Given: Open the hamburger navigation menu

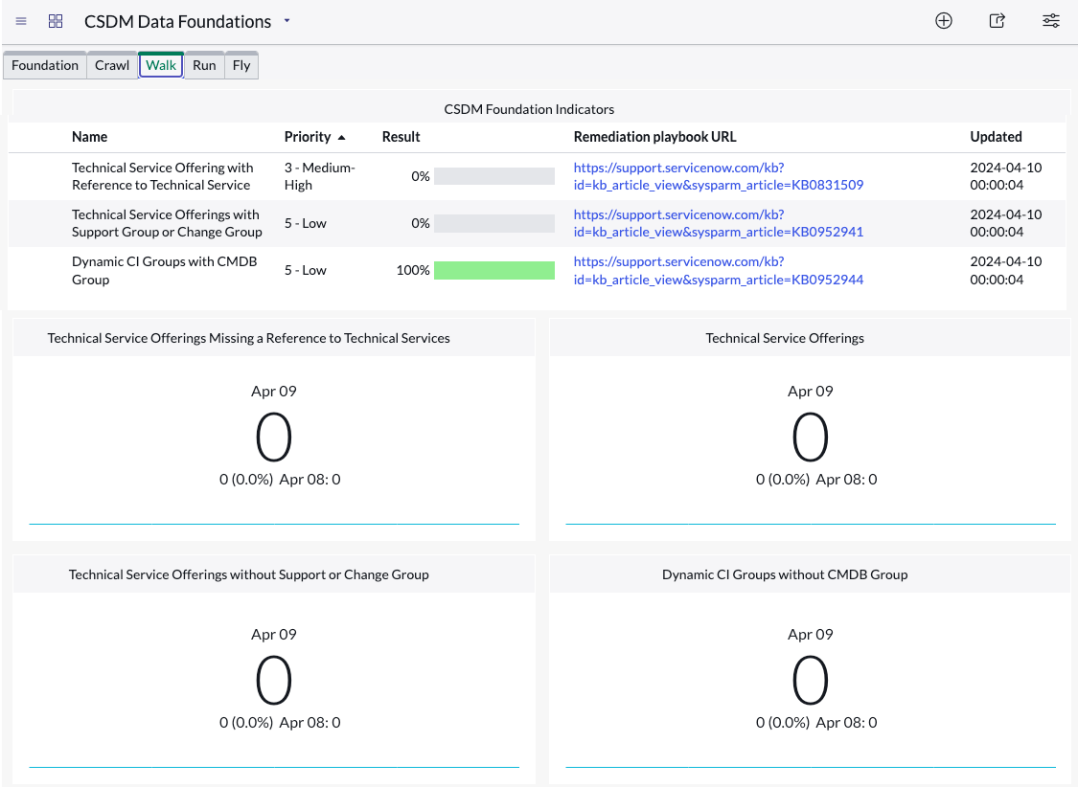Looking at the screenshot, I should point(21,21).
